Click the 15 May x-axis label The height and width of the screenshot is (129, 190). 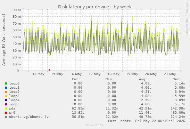pyautogui.click(x=57, y=74)
